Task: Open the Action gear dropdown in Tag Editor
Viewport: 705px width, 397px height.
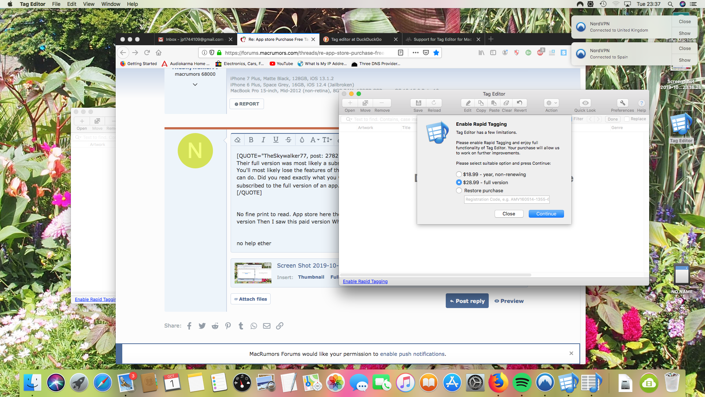Action: (x=552, y=103)
